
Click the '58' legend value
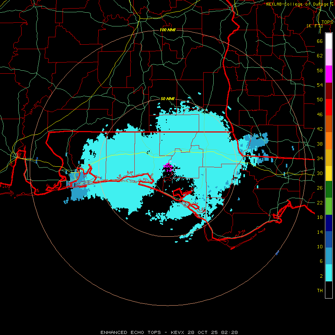point(320,70)
